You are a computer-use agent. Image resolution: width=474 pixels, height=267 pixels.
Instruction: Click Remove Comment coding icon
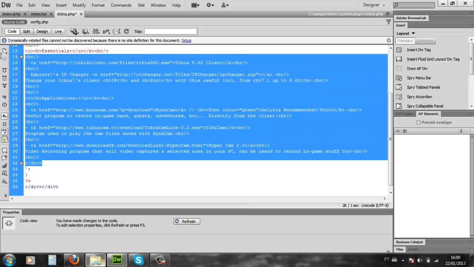[4, 158]
